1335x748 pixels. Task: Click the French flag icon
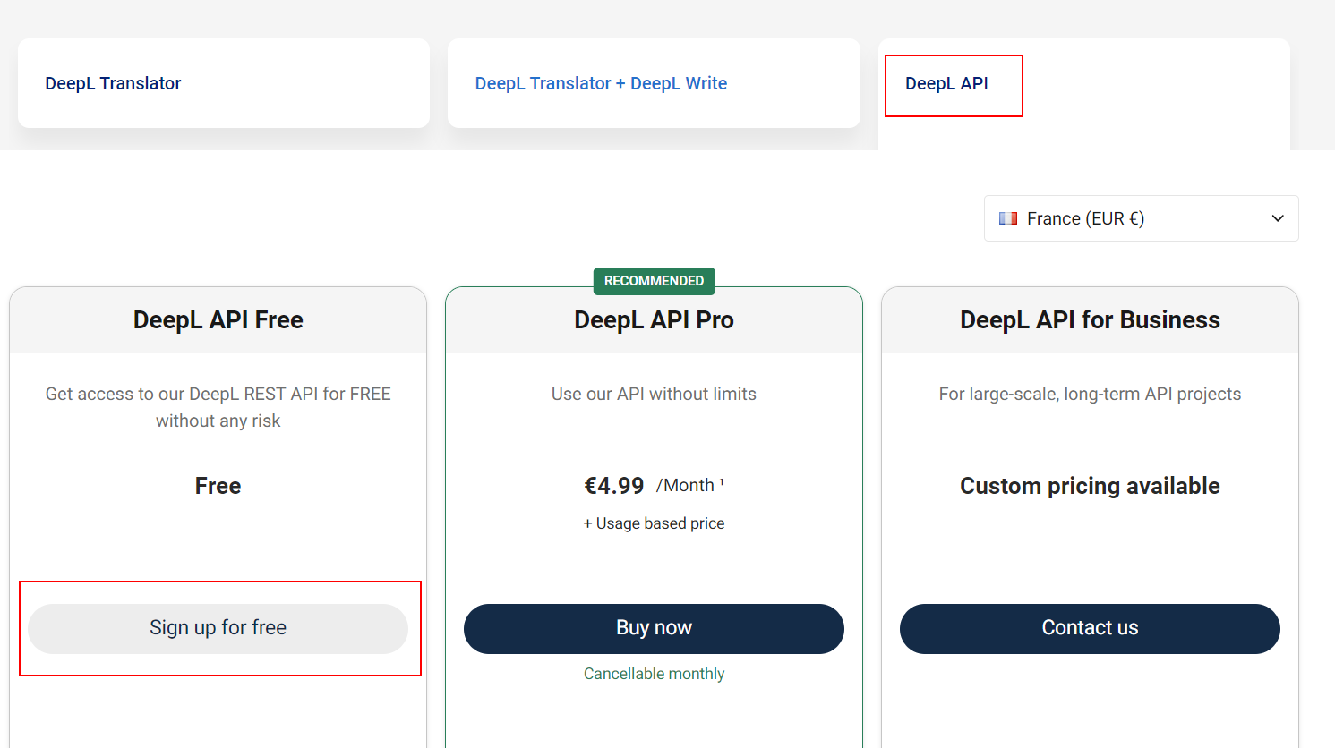click(x=1008, y=218)
